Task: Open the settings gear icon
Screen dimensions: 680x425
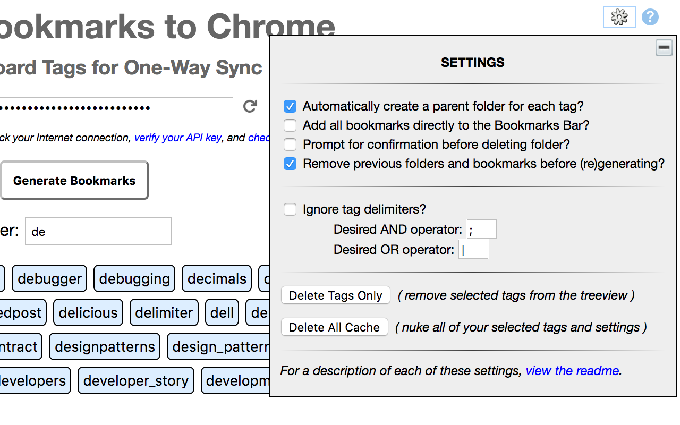Action: 619,17
